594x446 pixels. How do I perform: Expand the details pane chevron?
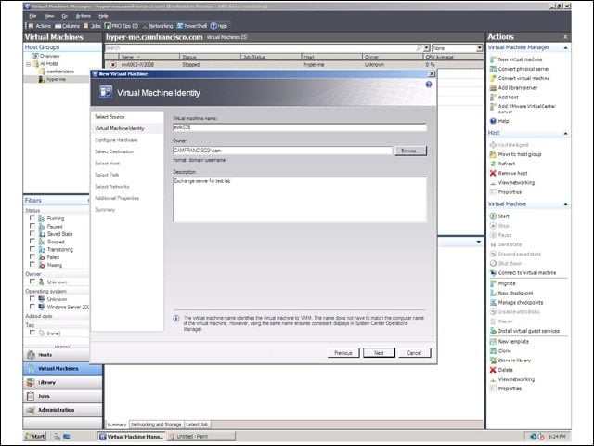pyautogui.click(x=479, y=242)
